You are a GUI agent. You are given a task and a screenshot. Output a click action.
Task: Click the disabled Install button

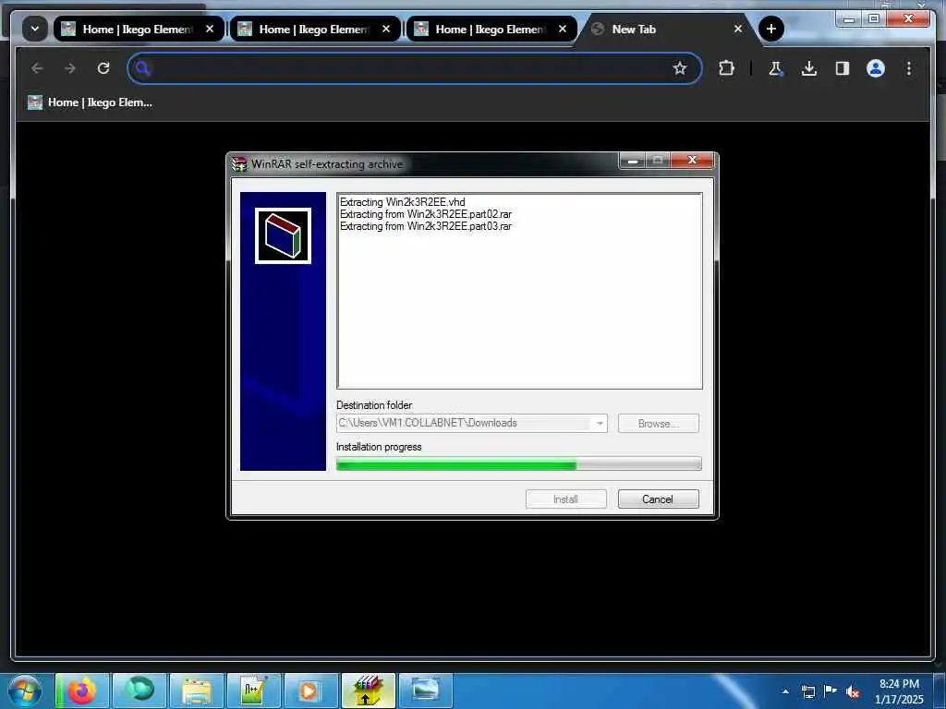coord(566,499)
